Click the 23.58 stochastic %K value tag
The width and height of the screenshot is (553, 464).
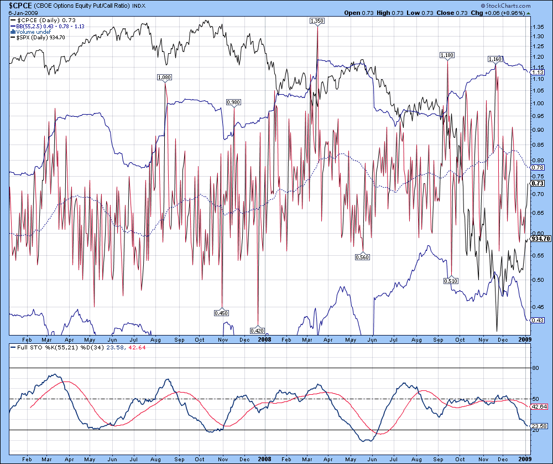point(539,426)
